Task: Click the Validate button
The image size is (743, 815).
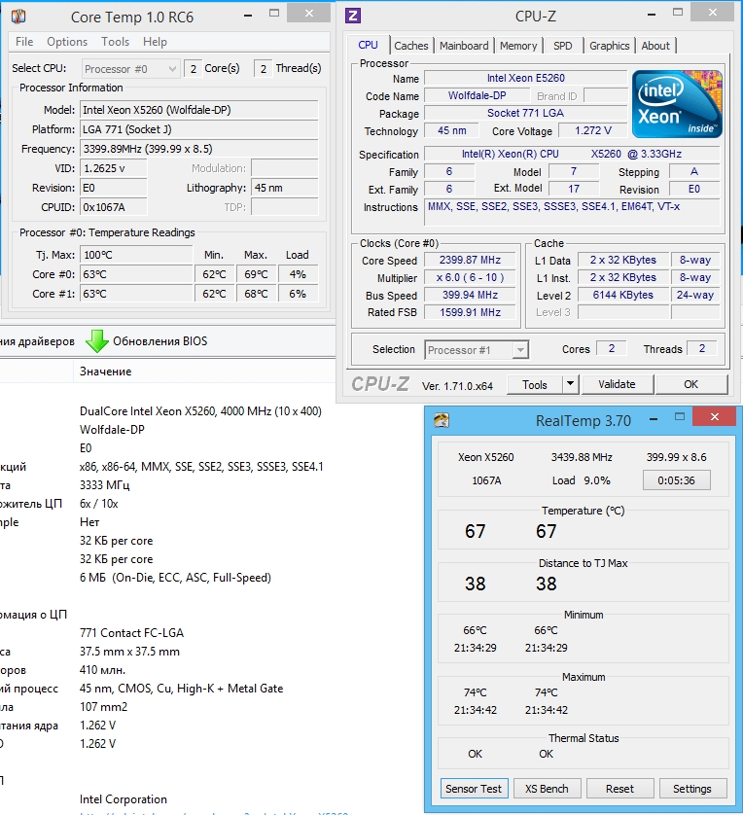Action: click(x=617, y=384)
